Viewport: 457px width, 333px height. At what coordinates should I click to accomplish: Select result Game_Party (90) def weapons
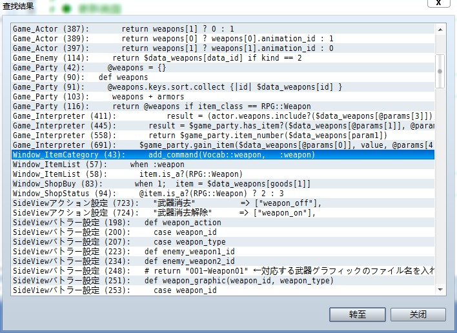point(223,77)
